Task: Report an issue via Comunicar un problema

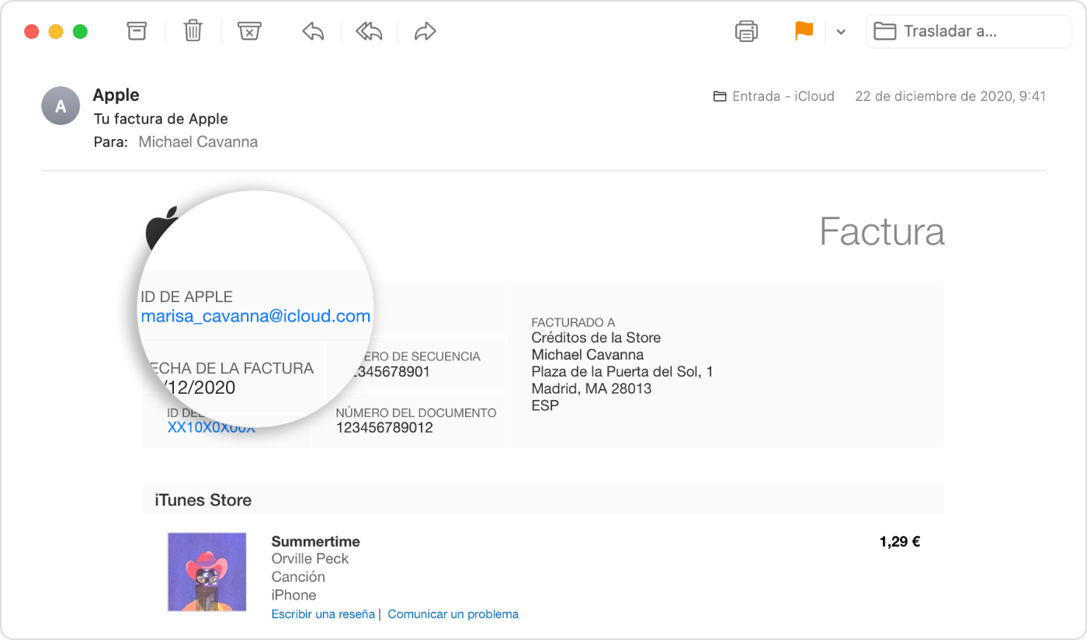Action: coord(453,614)
